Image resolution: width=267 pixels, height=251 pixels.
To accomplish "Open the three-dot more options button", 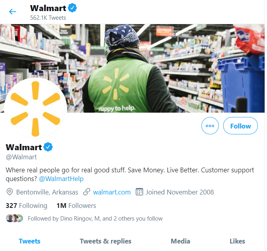I will point(210,126).
